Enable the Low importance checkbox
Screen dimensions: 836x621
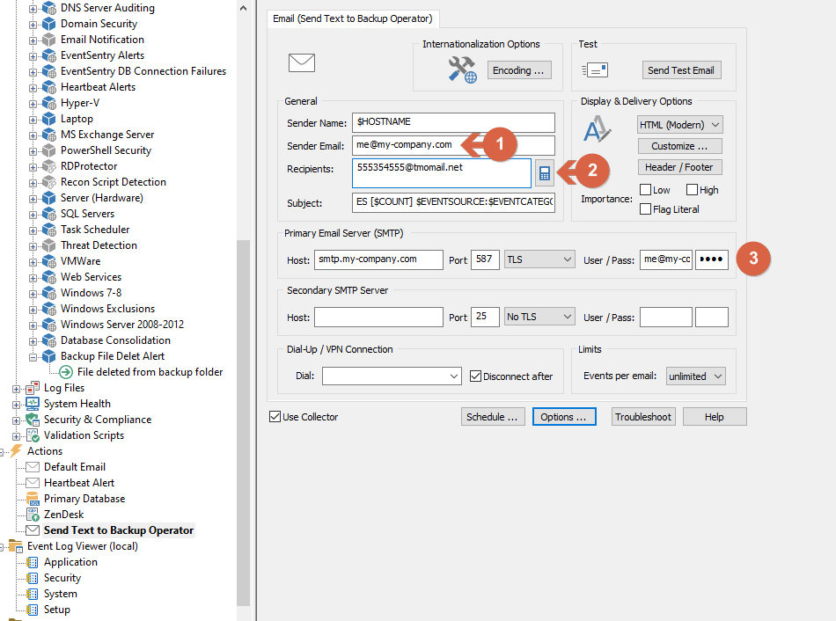pyautogui.click(x=645, y=190)
